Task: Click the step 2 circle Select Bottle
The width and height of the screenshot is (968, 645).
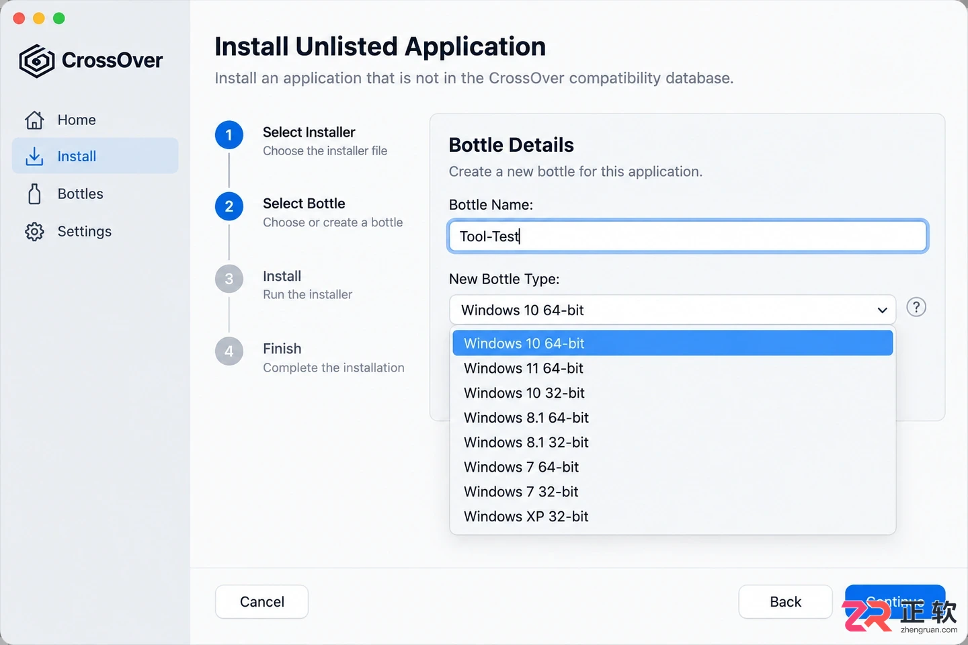Action: click(229, 206)
